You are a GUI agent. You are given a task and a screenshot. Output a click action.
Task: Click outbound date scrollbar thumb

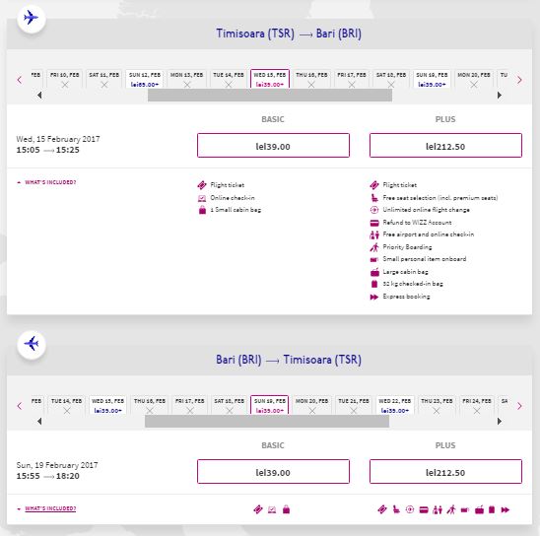click(270, 95)
